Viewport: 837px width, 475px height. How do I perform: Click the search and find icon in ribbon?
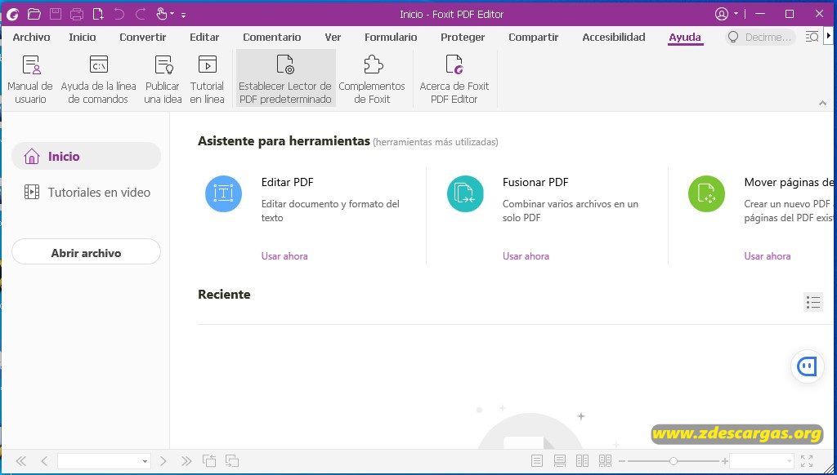pyautogui.click(x=812, y=37)
